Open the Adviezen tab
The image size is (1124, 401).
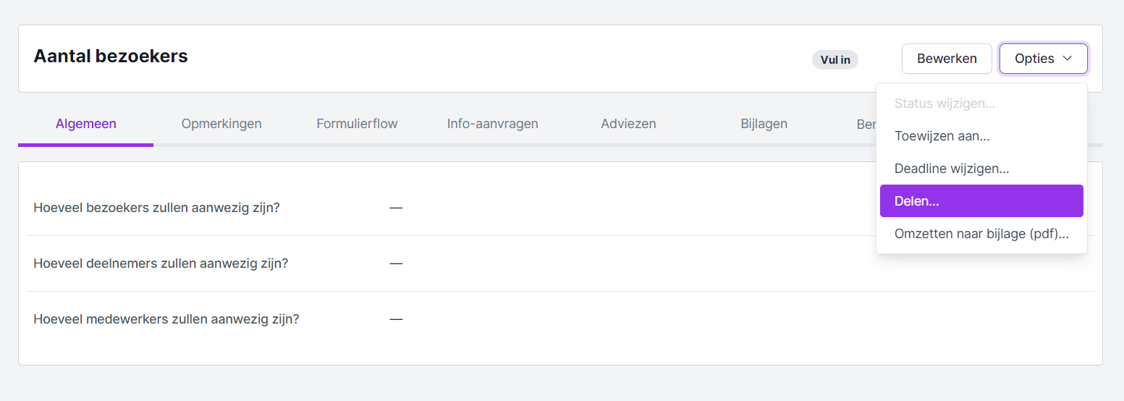coord(628,124)
